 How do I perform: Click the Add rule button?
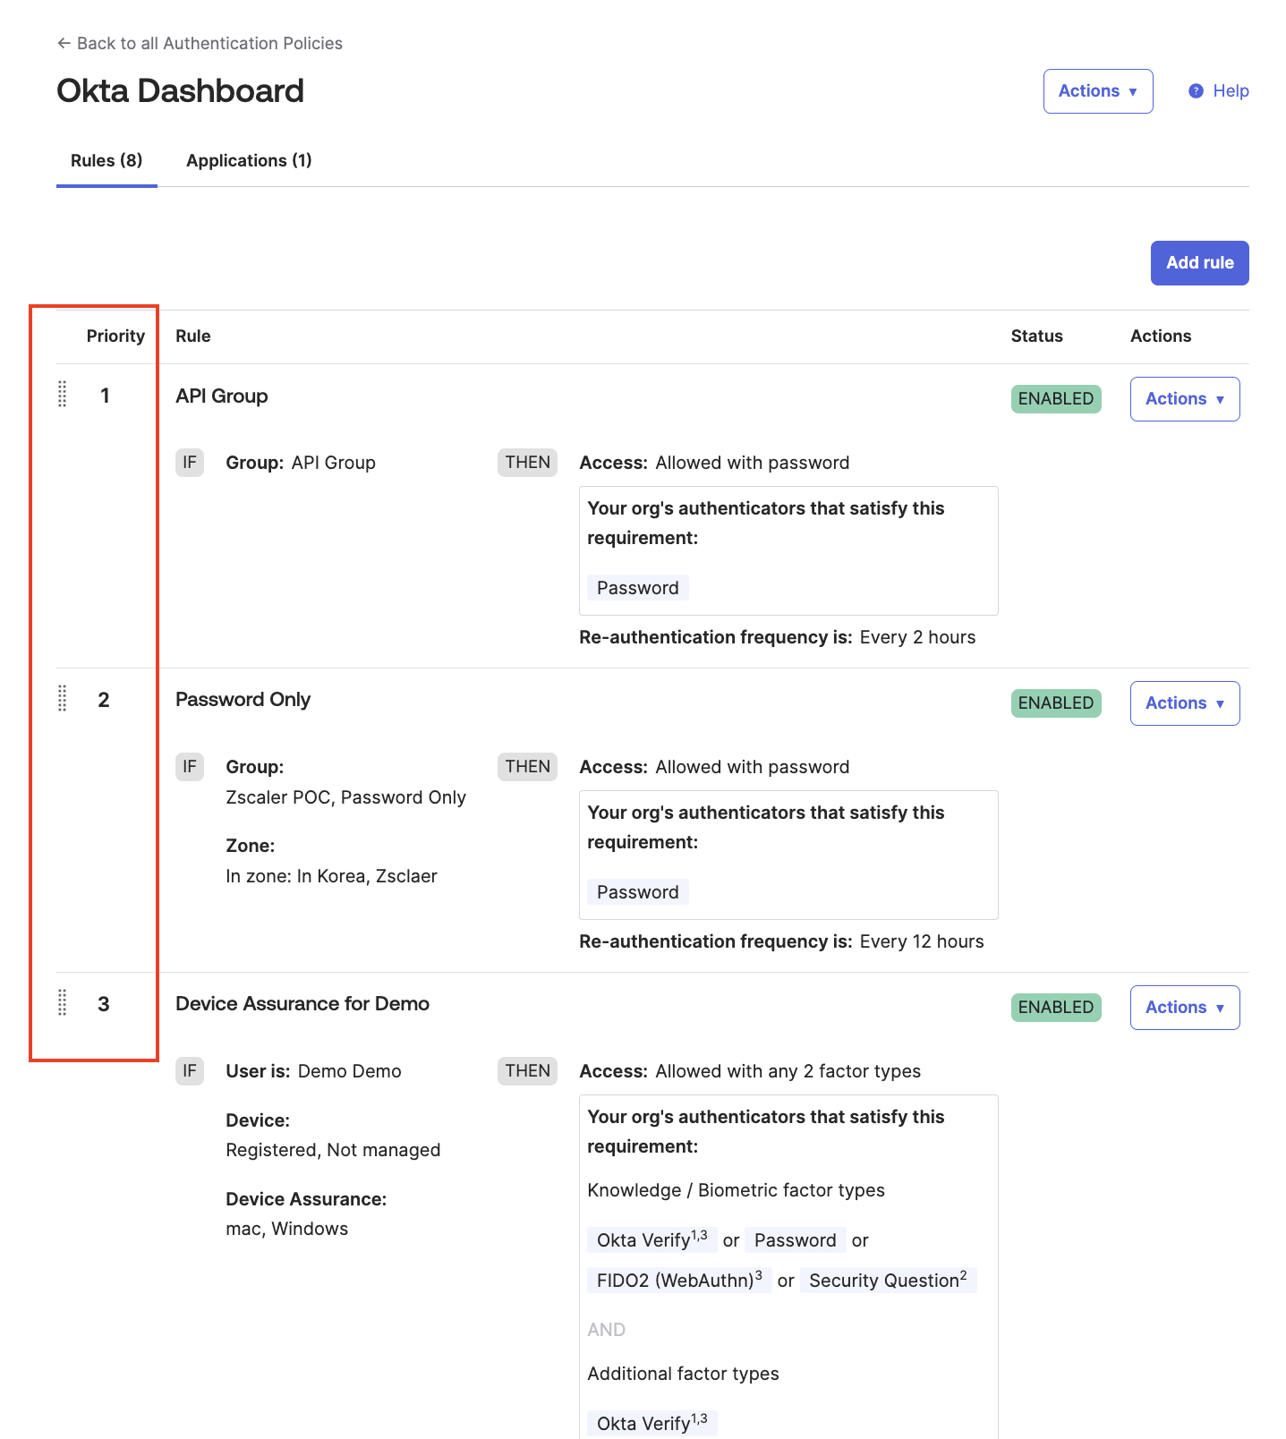pos(1199,263)
